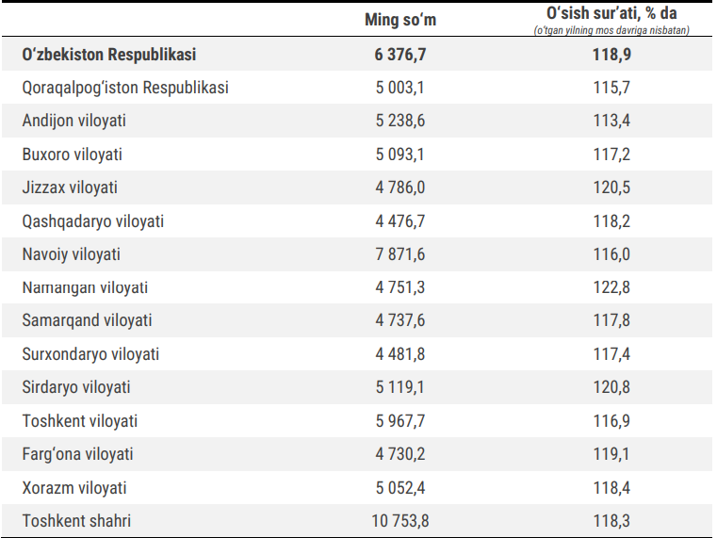Viewport: 717px width, 538px height.
Task: Click the 'O'sish sur'ati, % da' header
Action: (611, 14)
